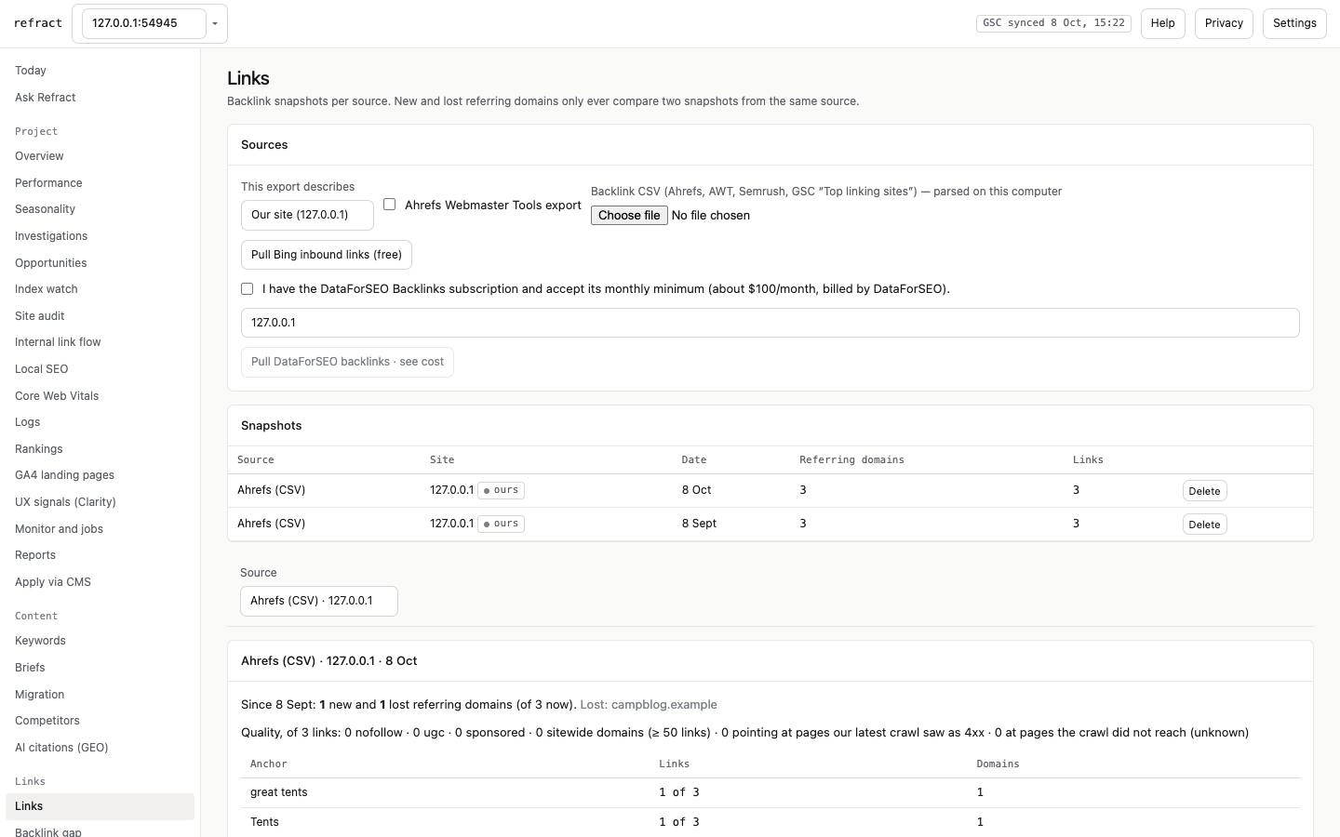Delete the 8 Sept Ahrefs snapshot
The width and height of the screenshot is (1340, 837).
click(1204, 525)
